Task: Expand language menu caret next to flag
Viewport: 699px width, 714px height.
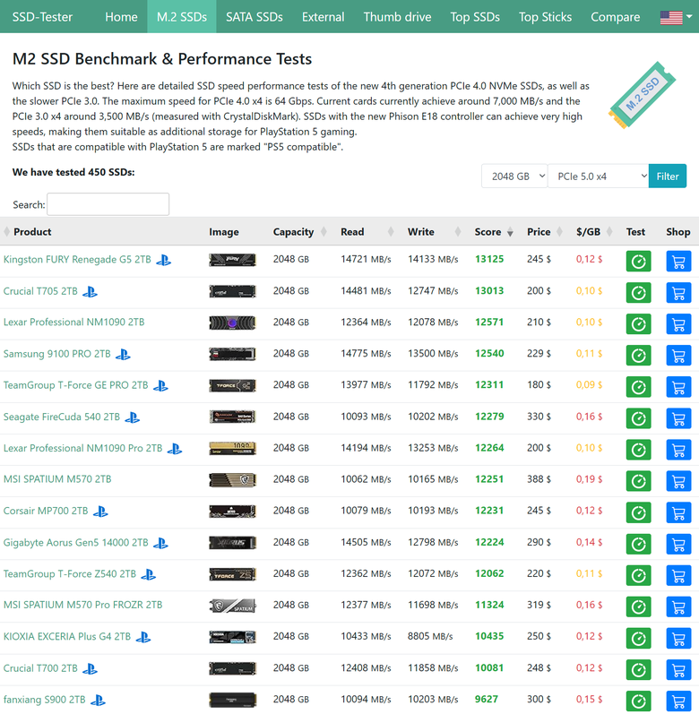Action: pyautogui.click(x=689, y=16)
